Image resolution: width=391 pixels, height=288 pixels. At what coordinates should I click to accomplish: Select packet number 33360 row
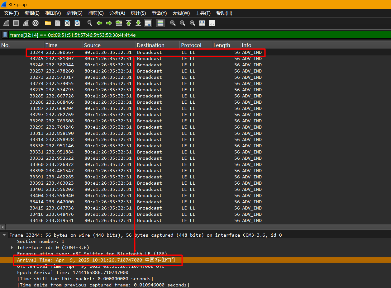click(125, 164)
